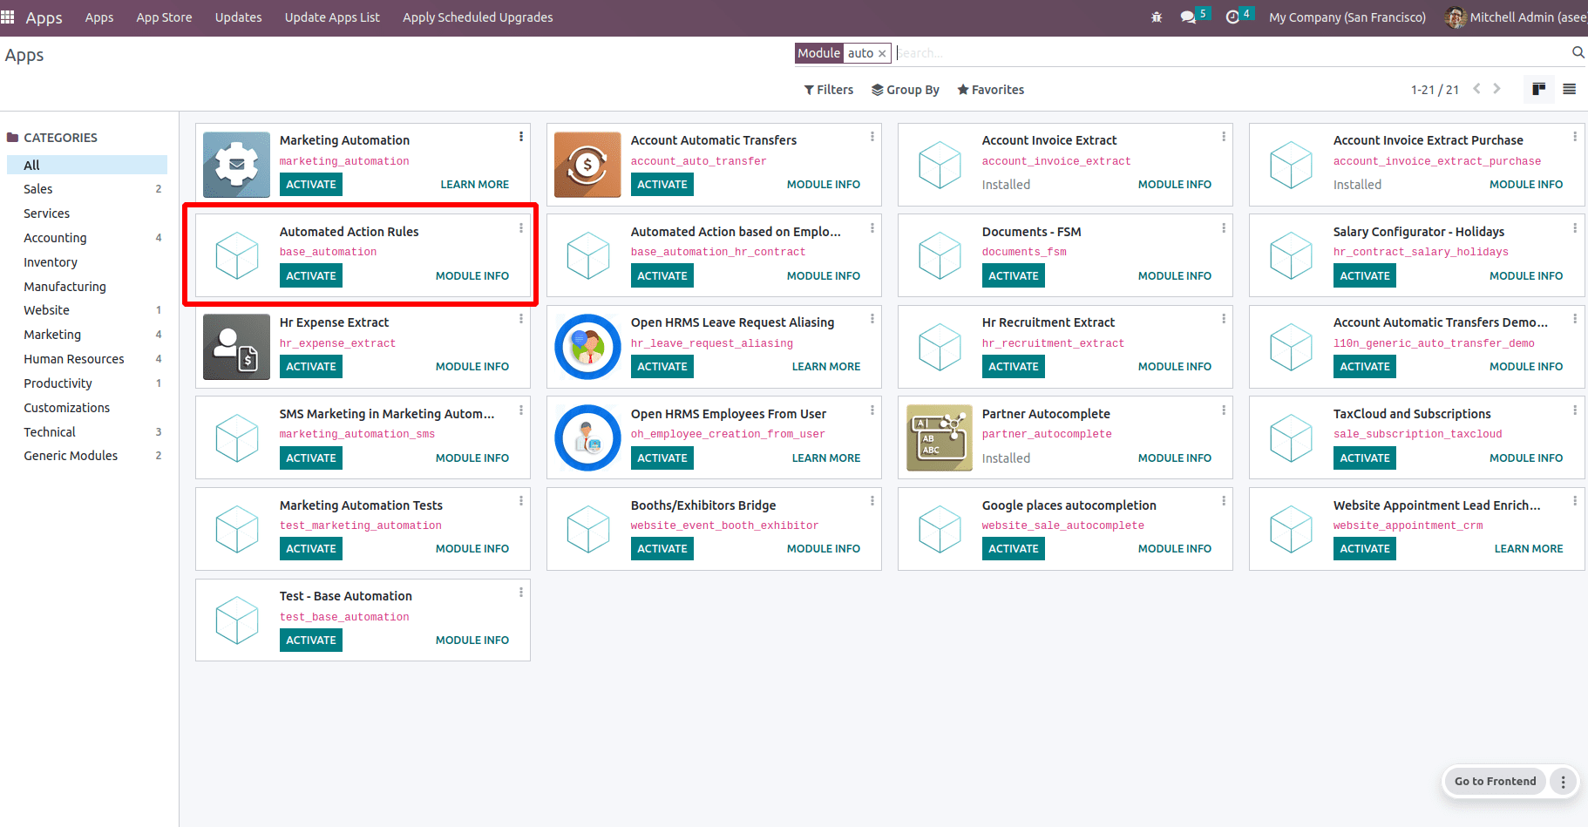Activate Booths/Exhibitors Bridge module
Screen dimensions: 1588x827
click(x=662, y=548)
